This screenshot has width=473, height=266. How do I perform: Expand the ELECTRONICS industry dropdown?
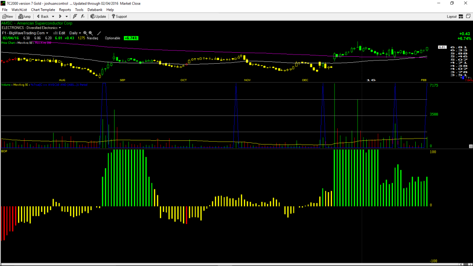click(31, 28)
